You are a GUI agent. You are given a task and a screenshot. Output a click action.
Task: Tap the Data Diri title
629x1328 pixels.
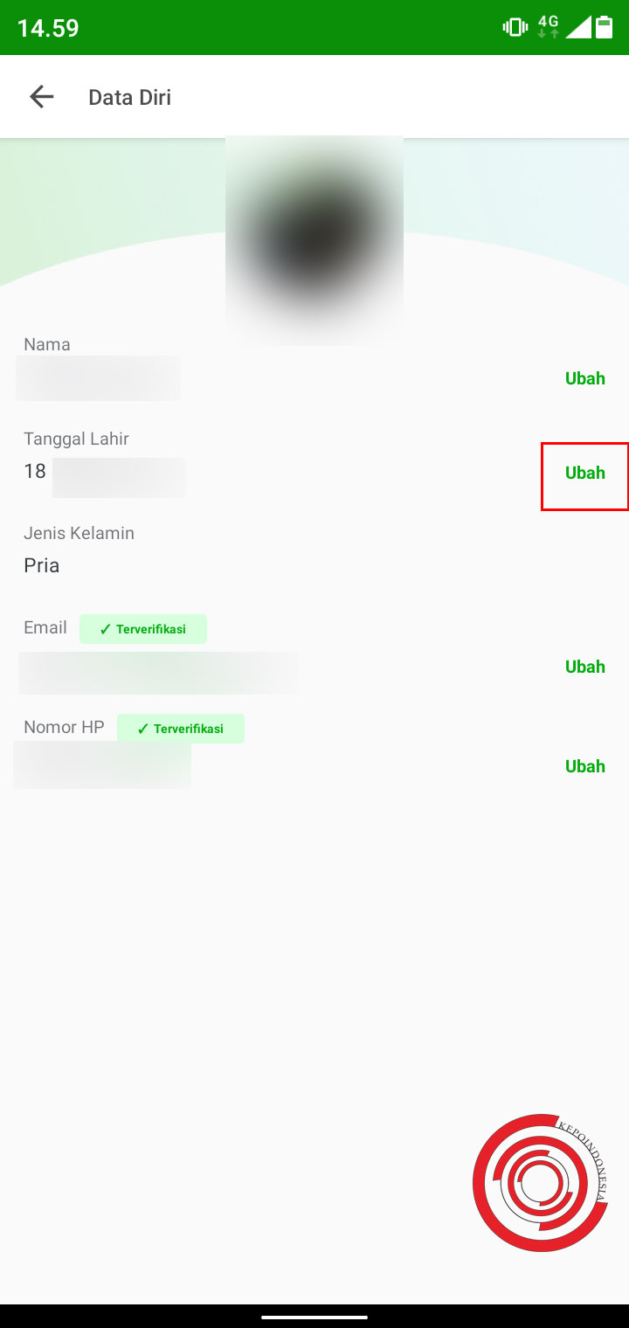pos(129,96)
